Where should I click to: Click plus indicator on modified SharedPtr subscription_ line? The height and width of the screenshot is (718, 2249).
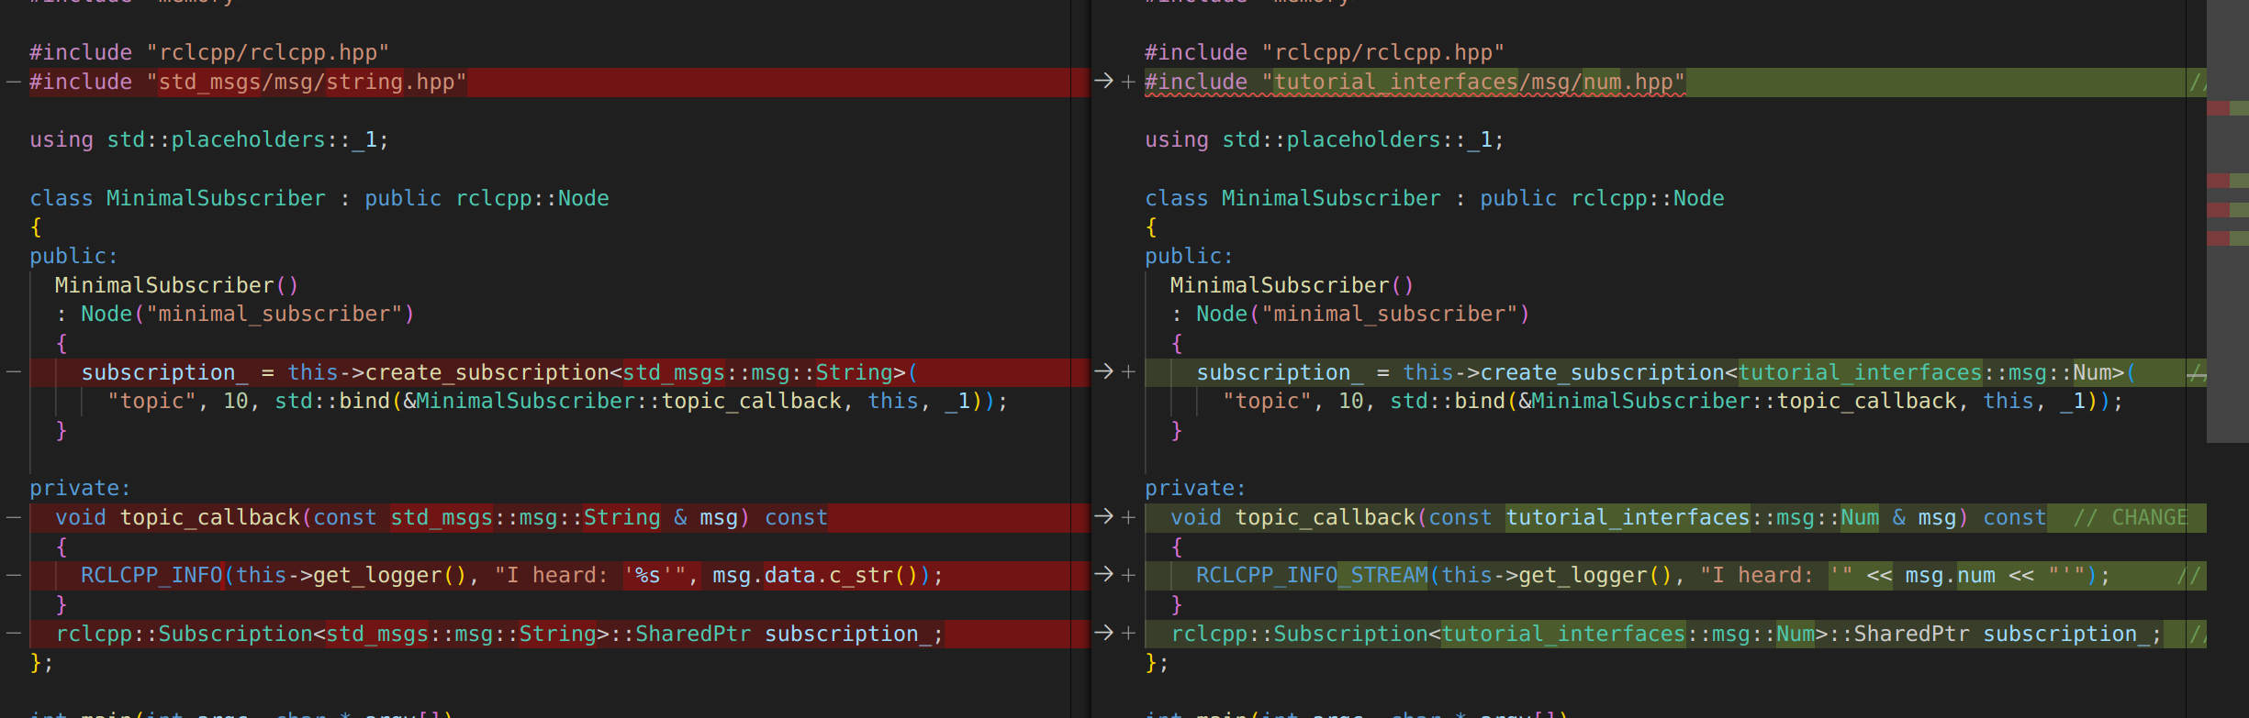[x=1129, y=634]
